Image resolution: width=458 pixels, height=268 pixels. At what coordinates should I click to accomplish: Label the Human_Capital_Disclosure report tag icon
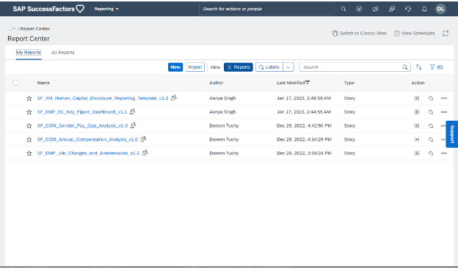pos(431,98)
